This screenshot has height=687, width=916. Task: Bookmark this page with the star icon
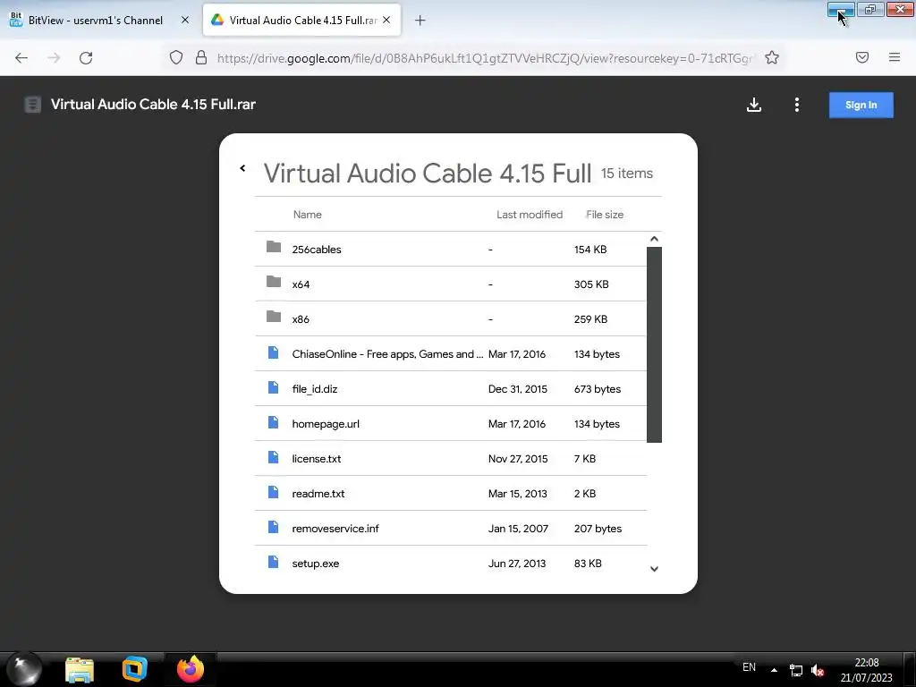[x=772, y=57]
